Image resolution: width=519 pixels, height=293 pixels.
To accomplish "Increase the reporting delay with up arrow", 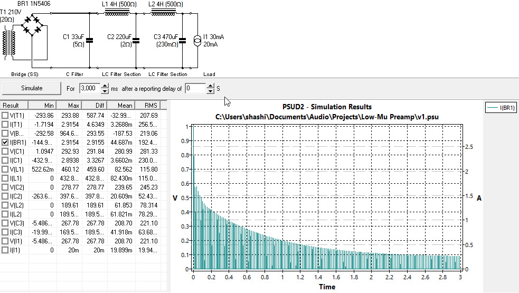I will [x=210, y=86].
